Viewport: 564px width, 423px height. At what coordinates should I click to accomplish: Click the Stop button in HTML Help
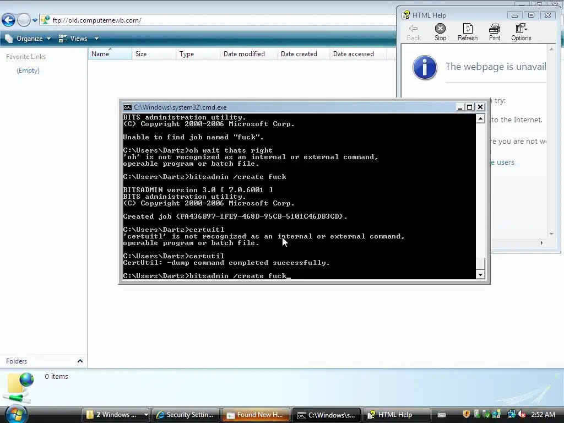pyautogui.click(x=440, y=32)
